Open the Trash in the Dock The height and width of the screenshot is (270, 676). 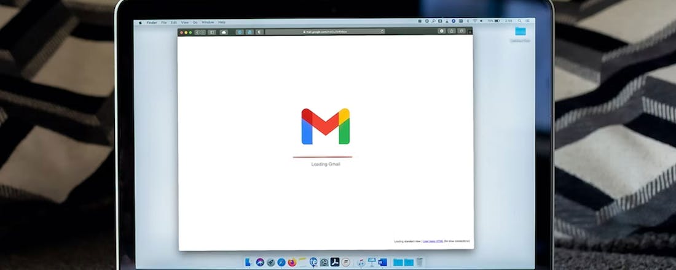click(x=420, y=262)
